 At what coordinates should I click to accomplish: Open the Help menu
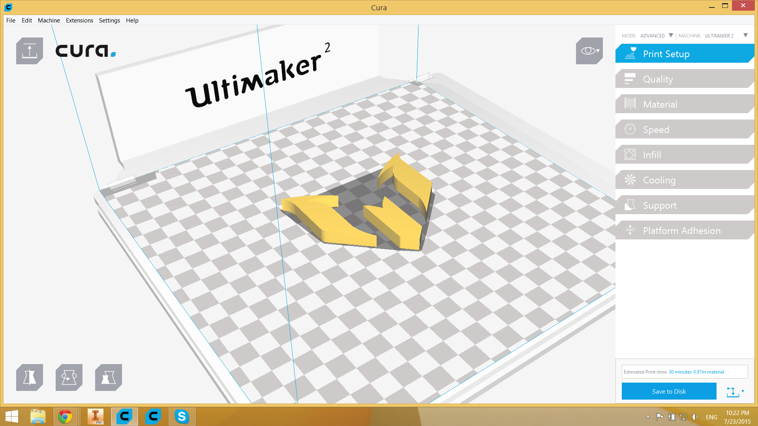tap(132, 20)
